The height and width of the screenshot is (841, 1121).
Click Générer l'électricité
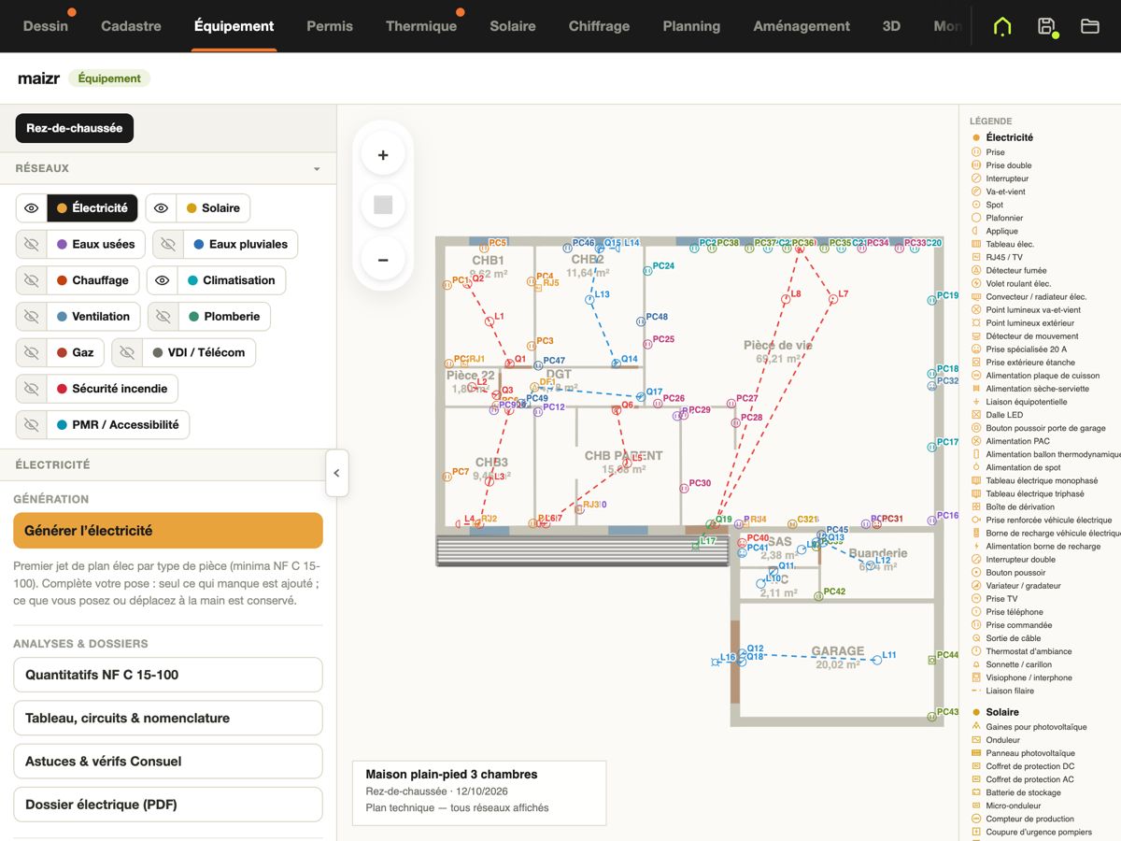tap(168, 531)
